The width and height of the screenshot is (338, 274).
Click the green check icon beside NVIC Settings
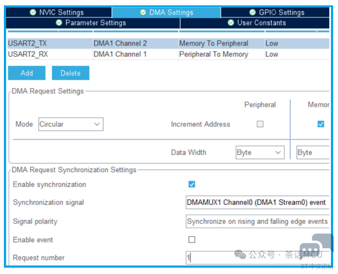(x=33, y=12)
